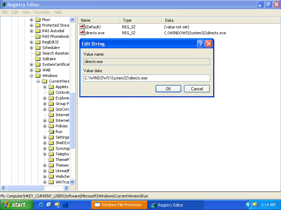Expand the RAS Autodial key

[x=31, y=31]
